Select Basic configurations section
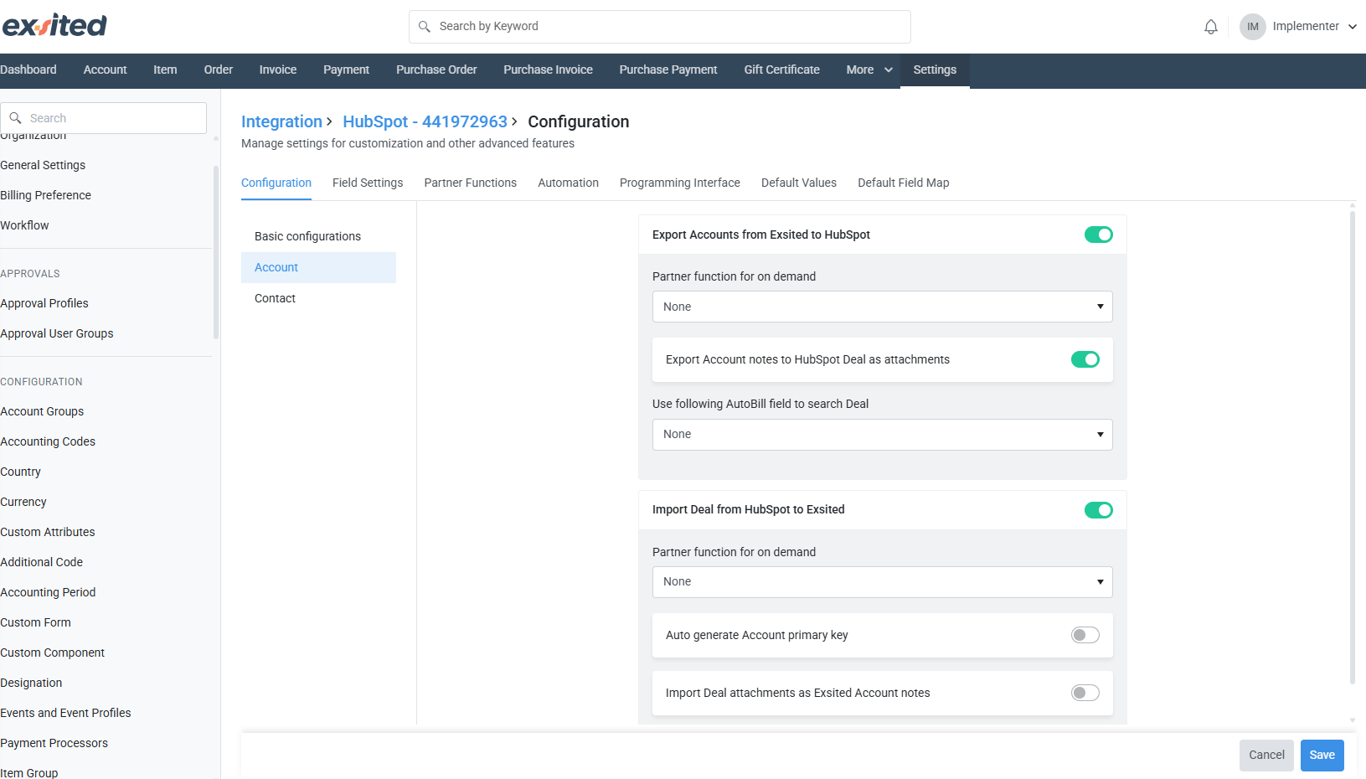Viewport: 1366px width, 779px height. click(x=318, y=236)
